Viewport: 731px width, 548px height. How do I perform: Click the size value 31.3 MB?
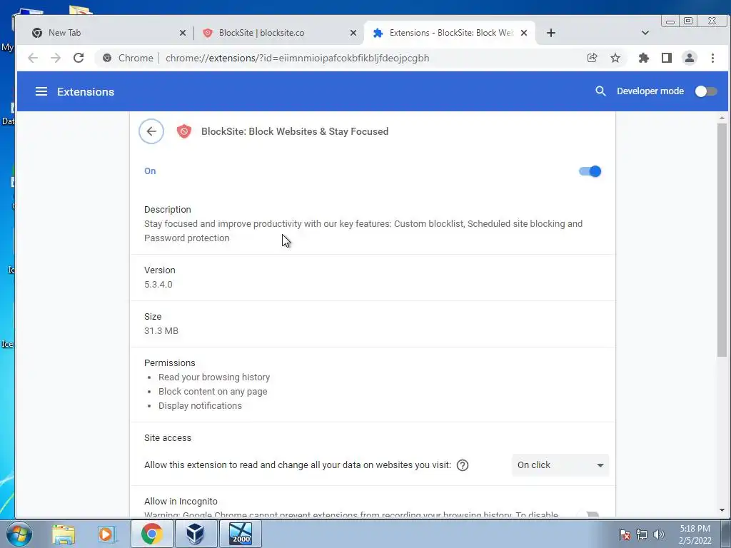[x=161, y=331]
